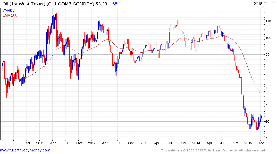Viewport: 277px width, 154px height.
Task: Click the 100 price axis label
Action: (268, 38)
